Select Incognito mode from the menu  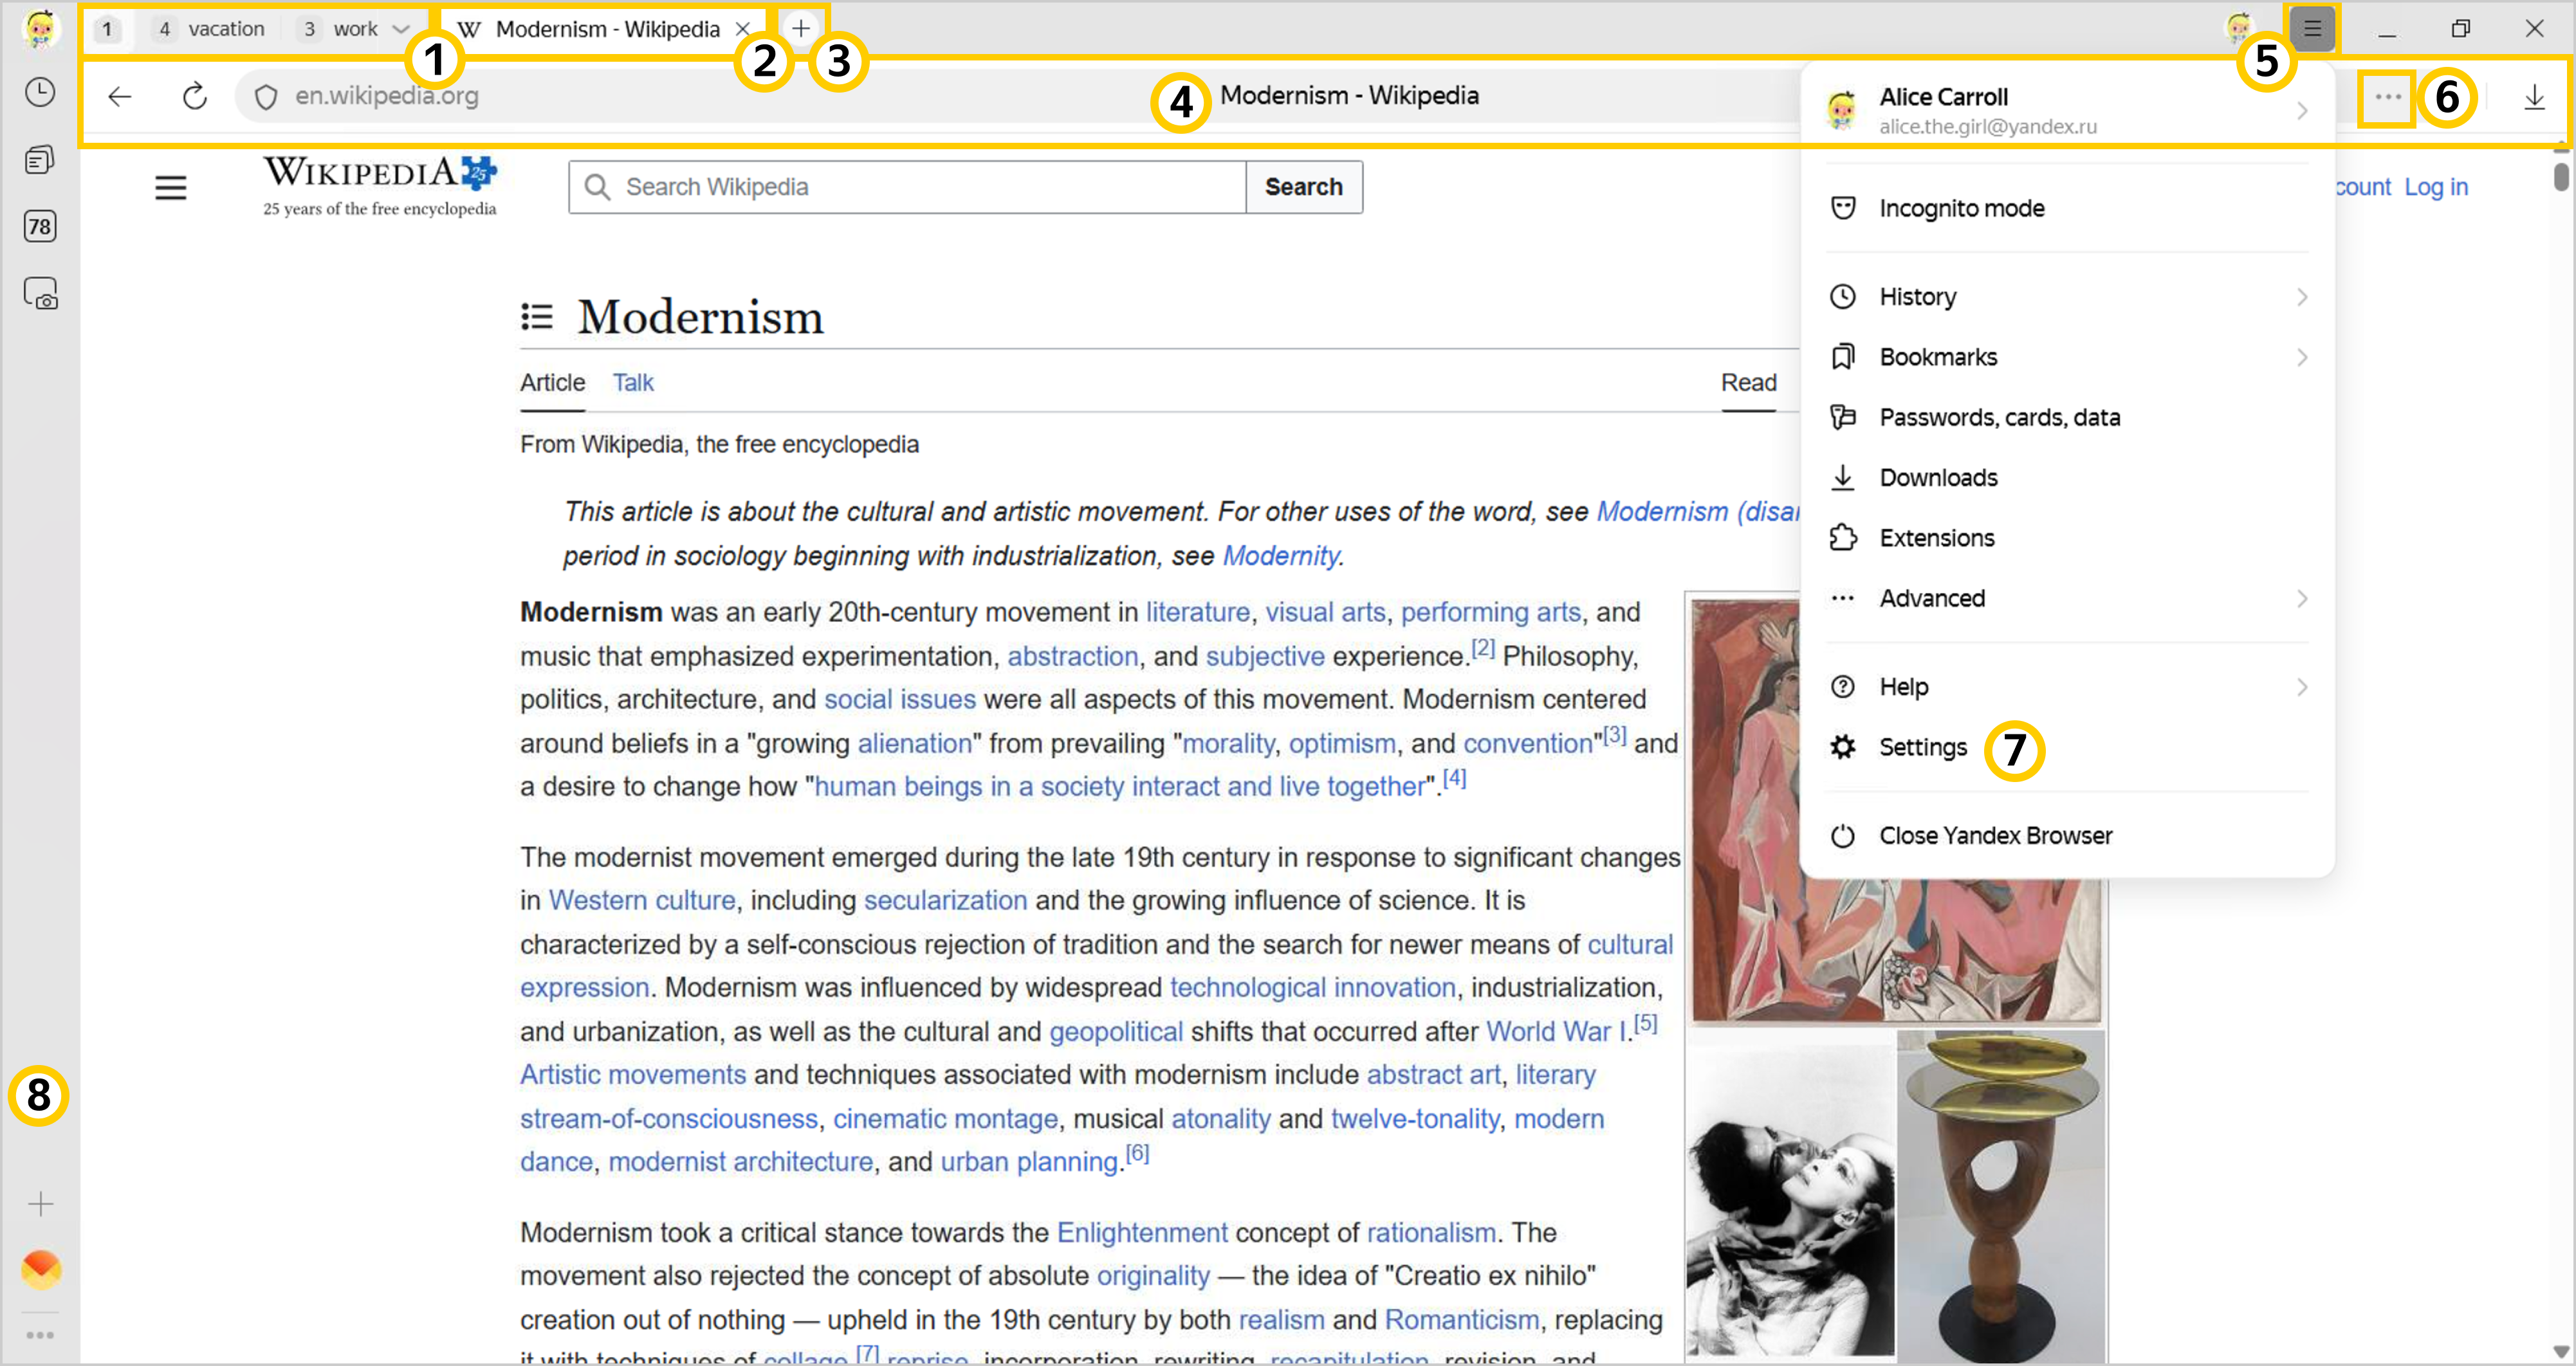click(x=2068, y=208)
